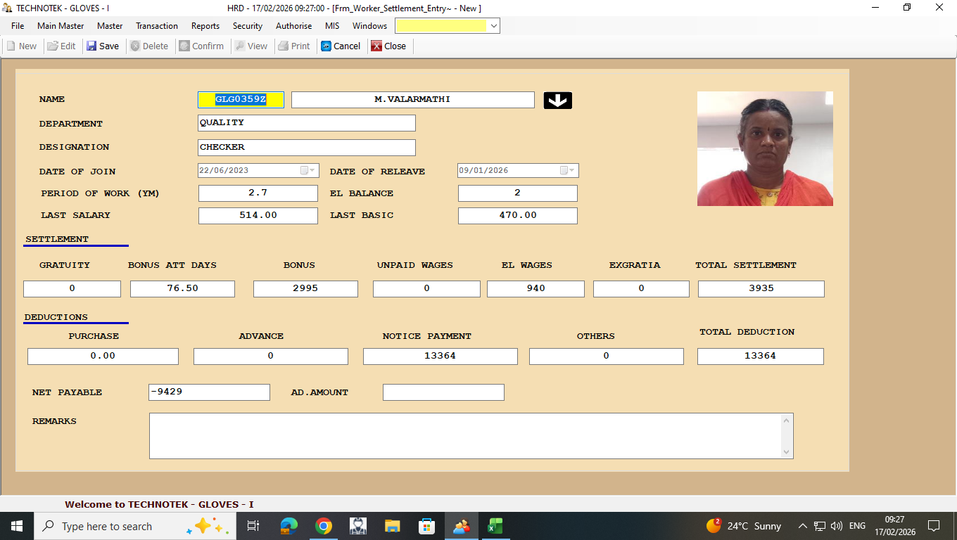Screen dimensions: 957x540
Task: Open the Reports menu
Action: point(205,26)
